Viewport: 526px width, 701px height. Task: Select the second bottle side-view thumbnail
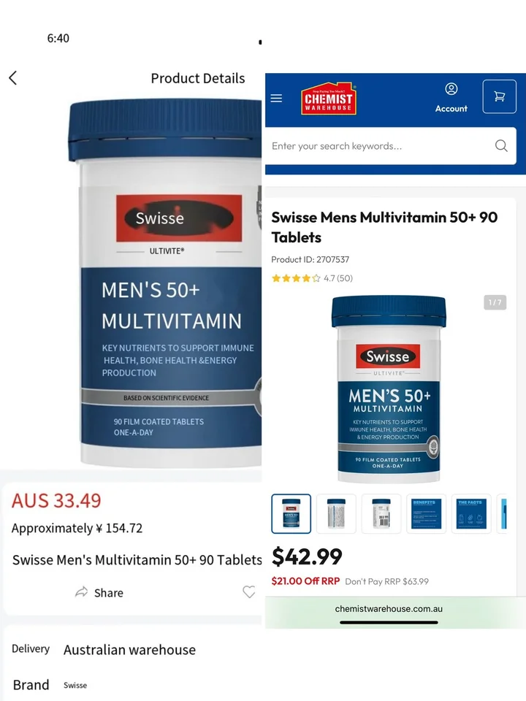(x=336, y=513)
